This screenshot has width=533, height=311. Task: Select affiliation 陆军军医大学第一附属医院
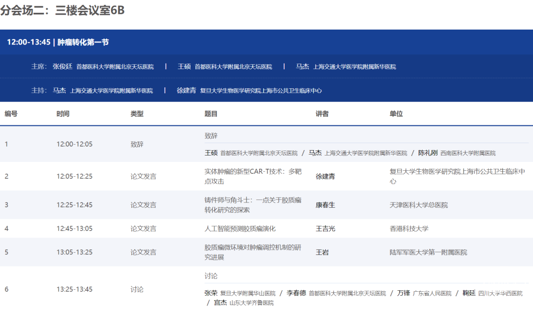[428, 252]
